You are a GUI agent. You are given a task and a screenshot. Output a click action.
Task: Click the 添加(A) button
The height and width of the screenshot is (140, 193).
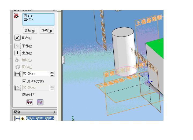[x=30, y=31]
